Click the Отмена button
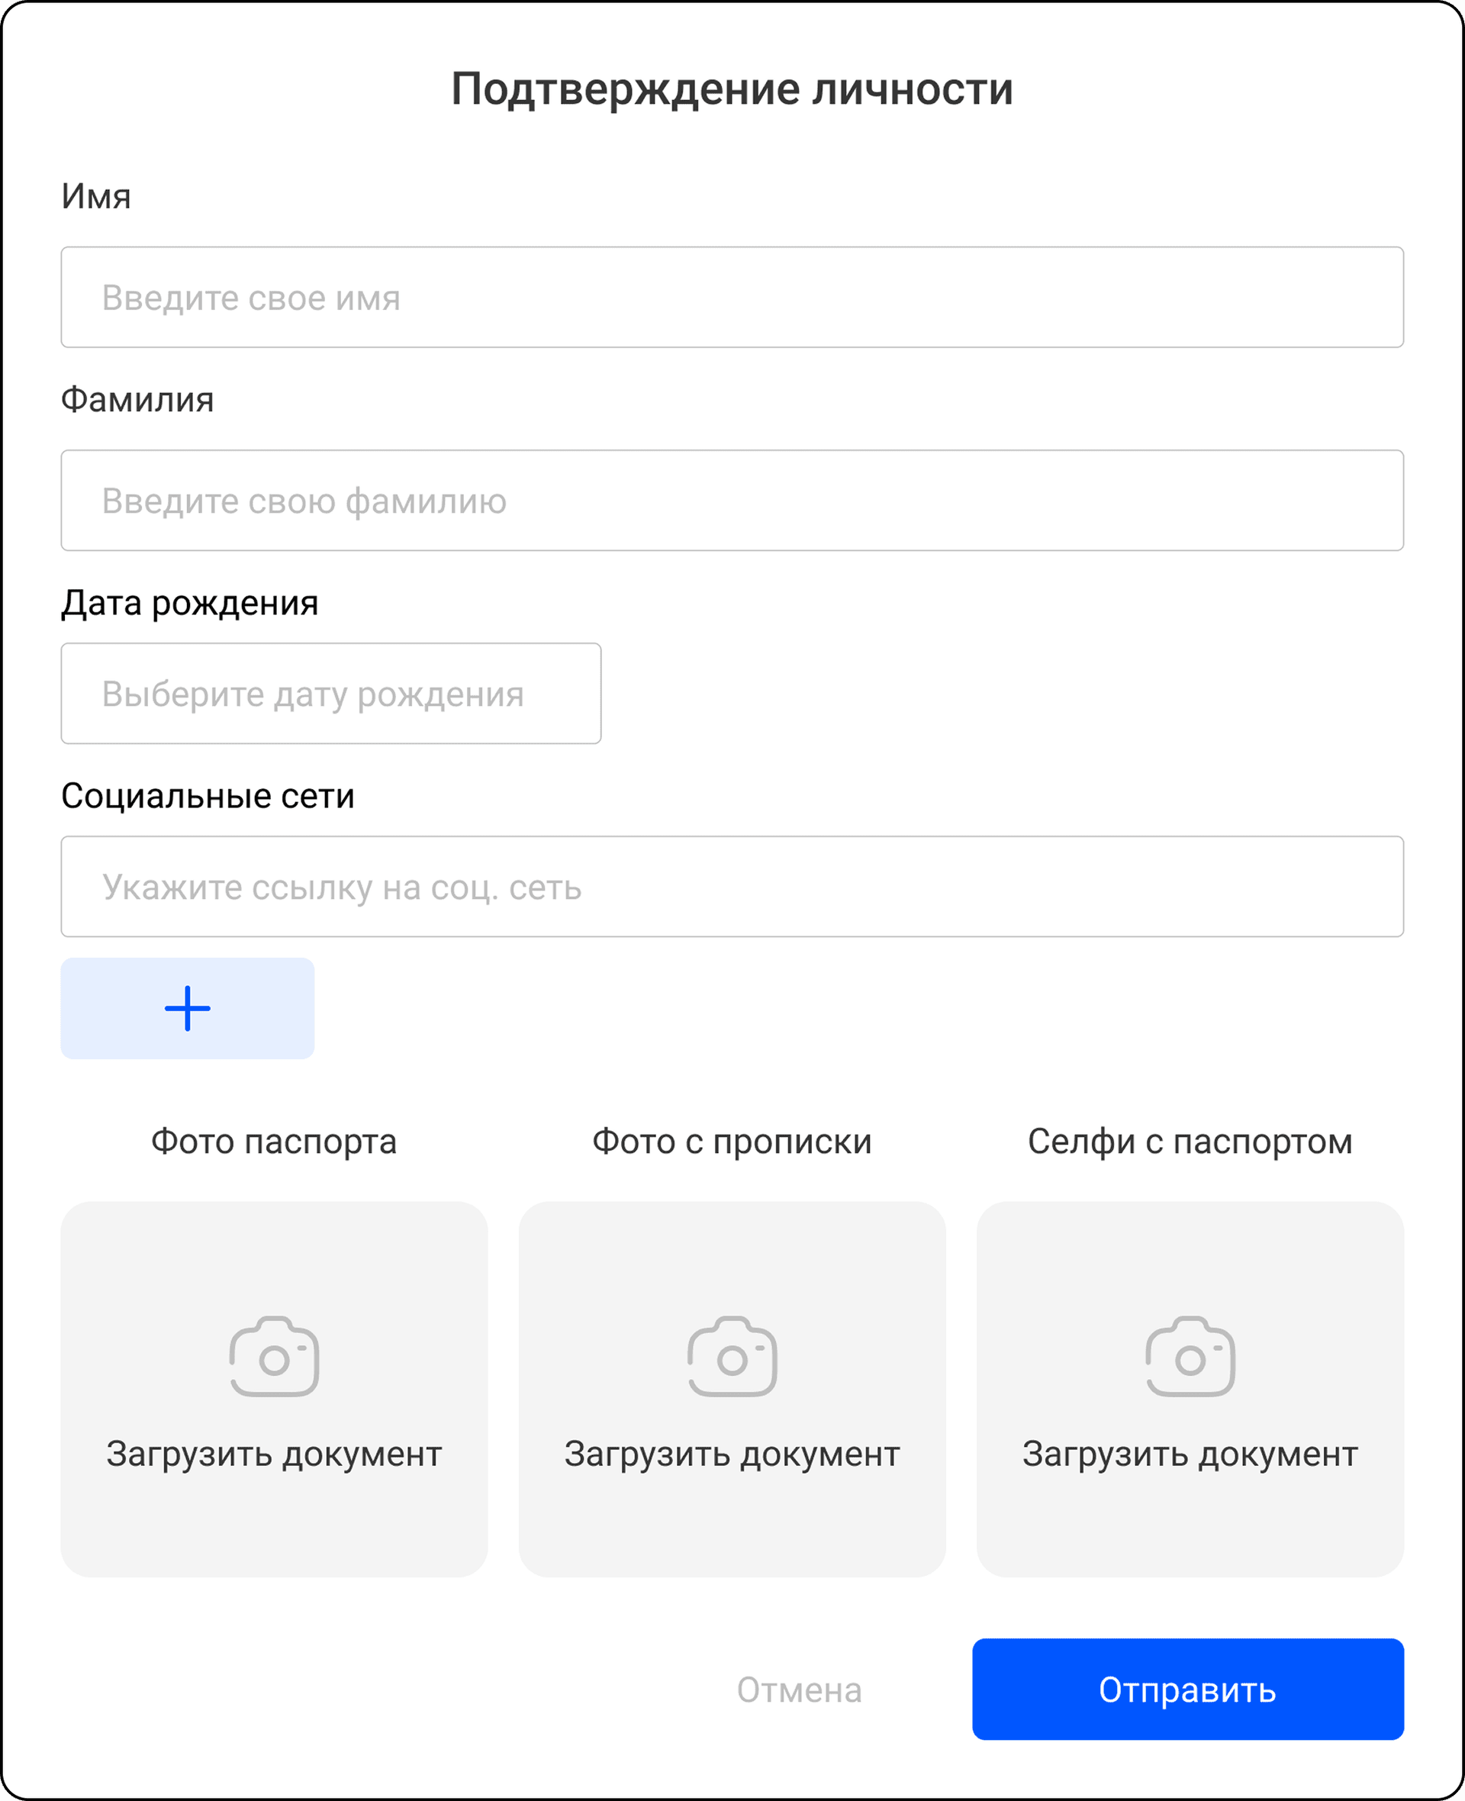Image resolution: width=1465 pixels, height=1801 pixels. (799, 1690)
